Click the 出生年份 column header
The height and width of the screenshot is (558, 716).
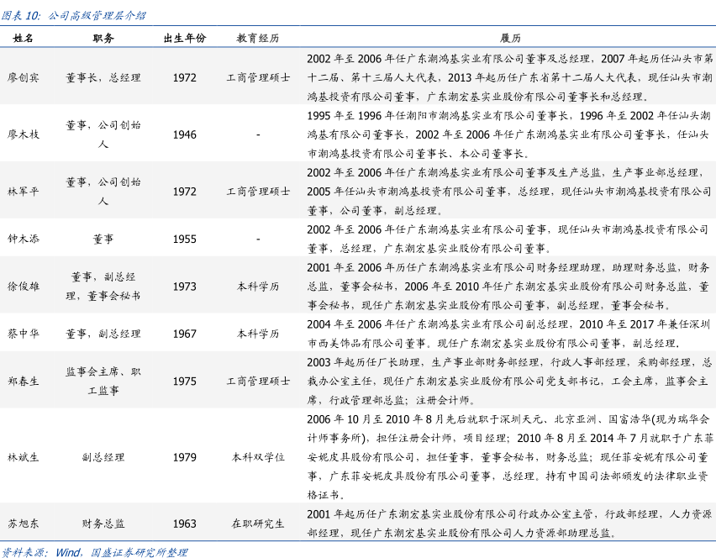click(x=184, y=39)
